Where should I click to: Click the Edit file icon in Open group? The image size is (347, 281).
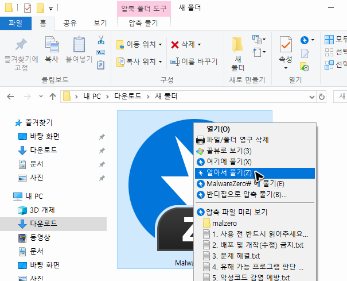(x=305, y=53)
